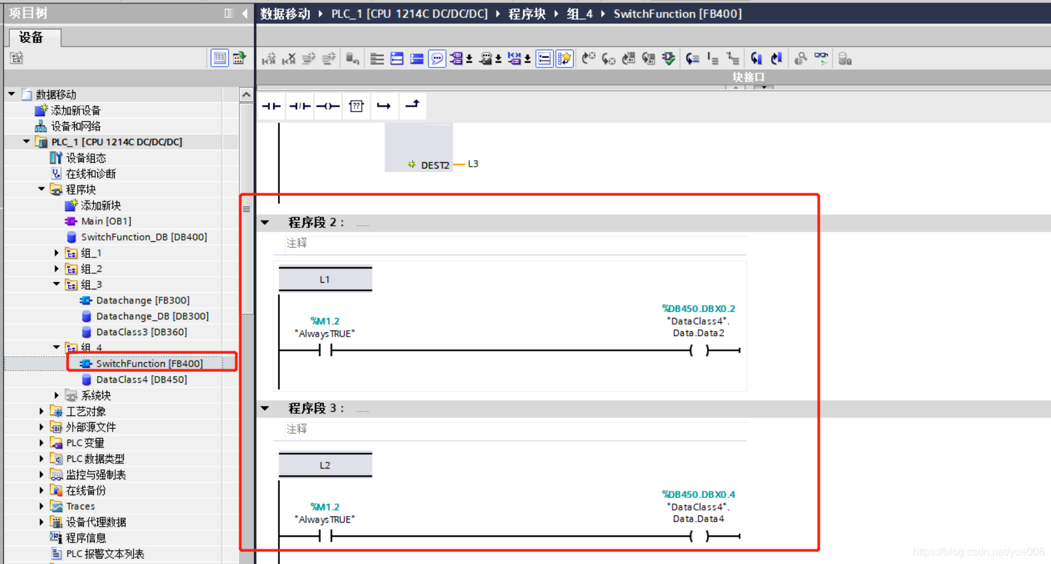
Task: Click the new group icon under 设备 tab
Action: [17, 58]
